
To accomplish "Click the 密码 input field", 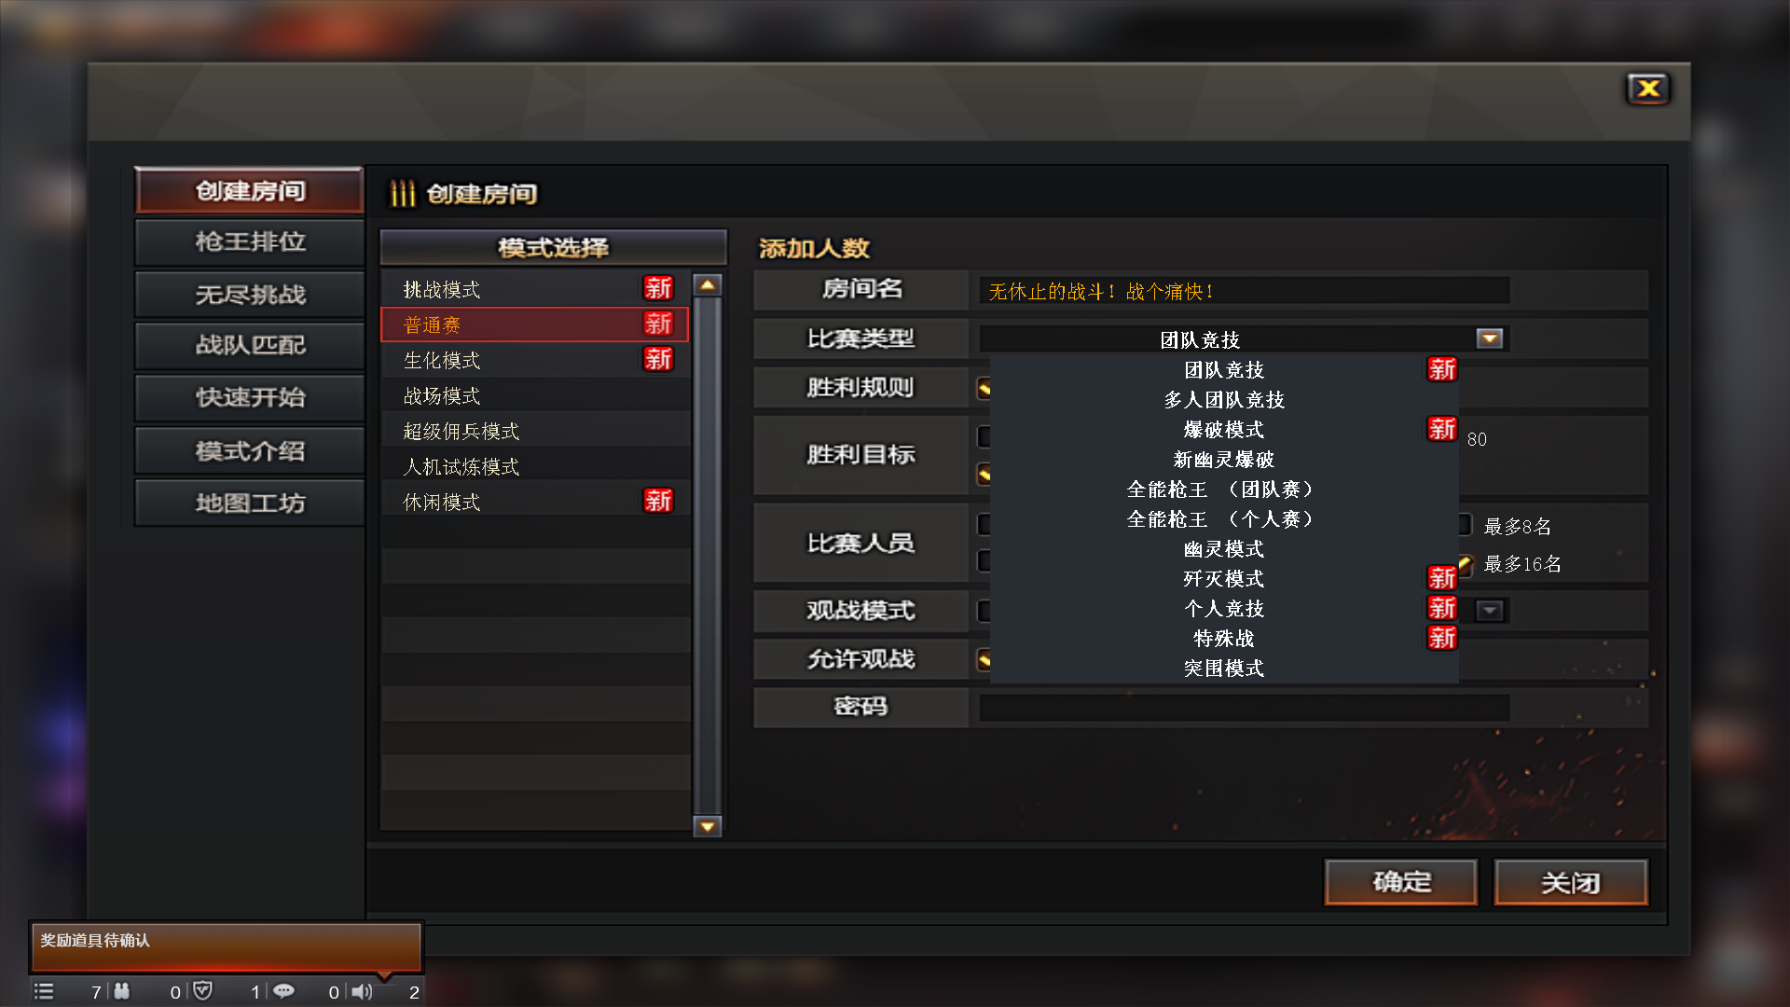I will tap(1244, 707).
